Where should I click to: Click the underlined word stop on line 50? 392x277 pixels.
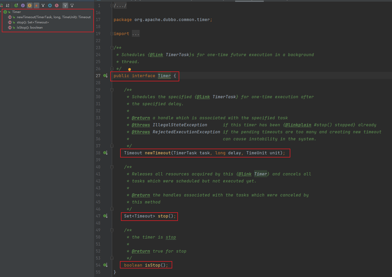point(171,237)
